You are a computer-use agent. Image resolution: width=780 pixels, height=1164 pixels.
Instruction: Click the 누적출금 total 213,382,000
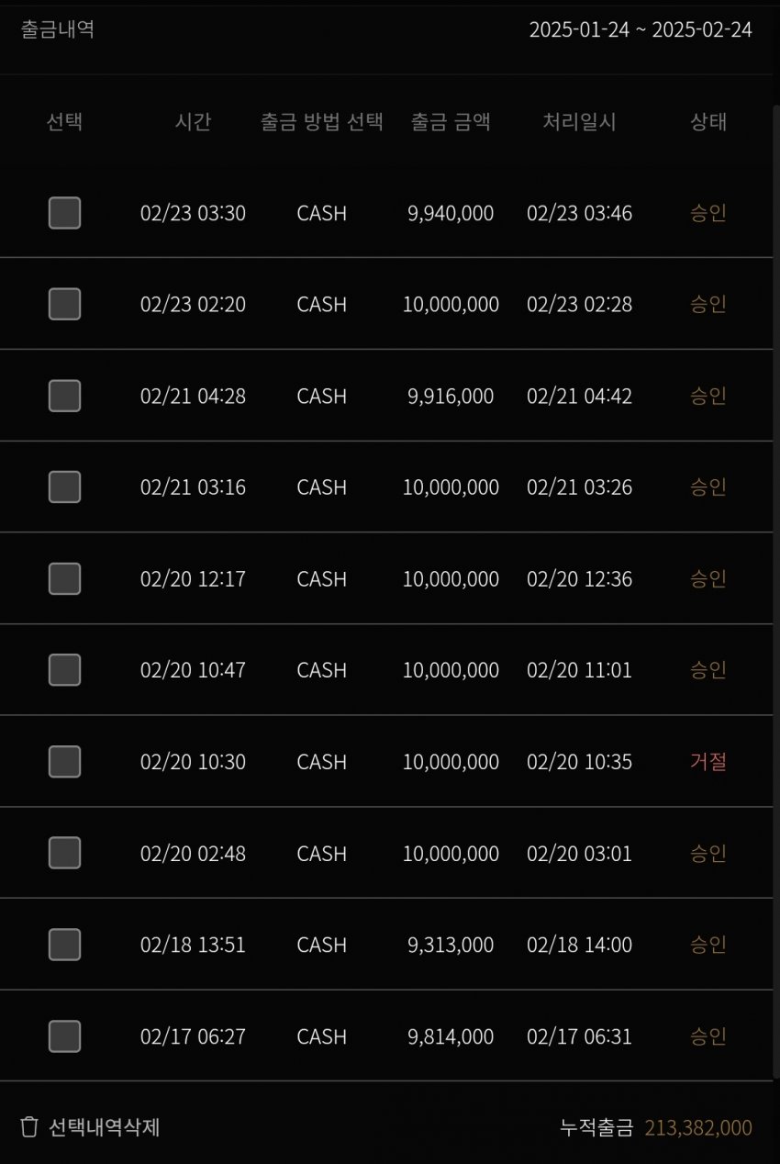pos(698,1127)
